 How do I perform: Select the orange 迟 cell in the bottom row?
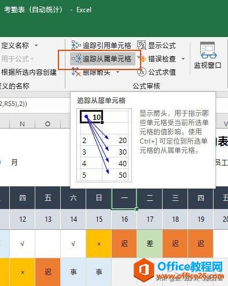click(48, 272)
